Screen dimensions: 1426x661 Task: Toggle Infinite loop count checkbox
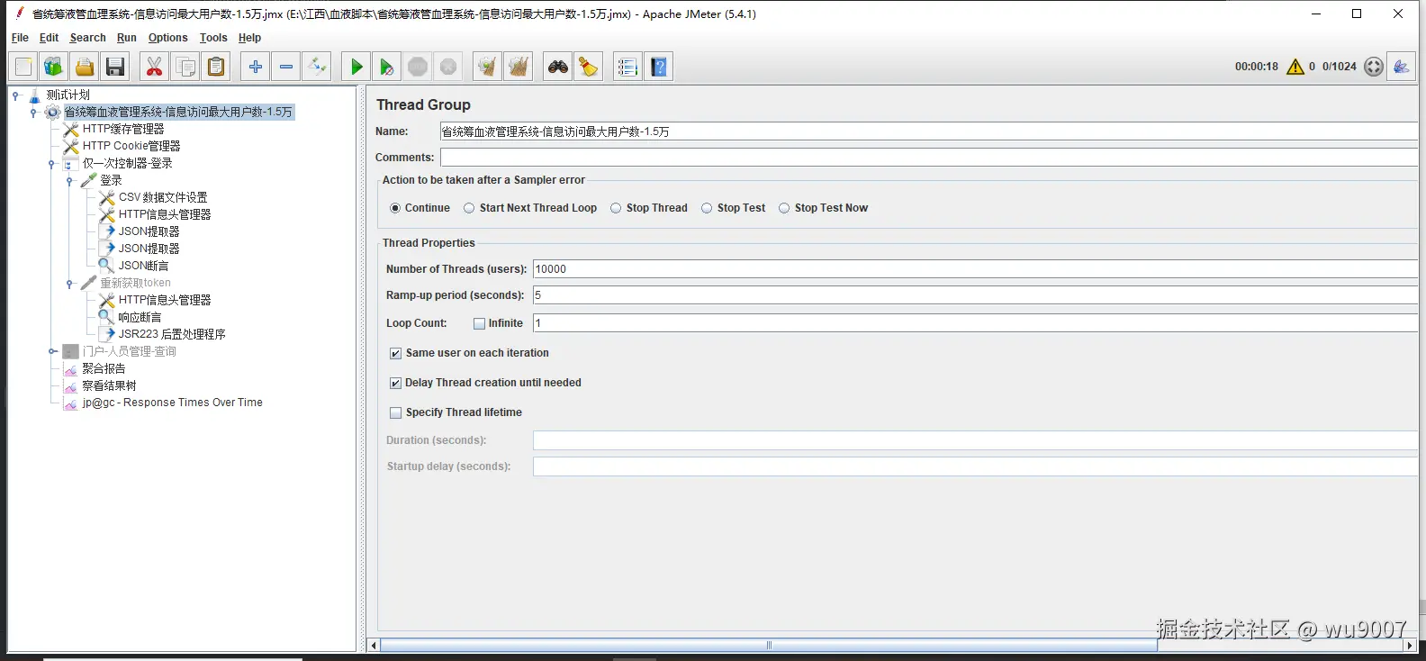click(479, 323)
